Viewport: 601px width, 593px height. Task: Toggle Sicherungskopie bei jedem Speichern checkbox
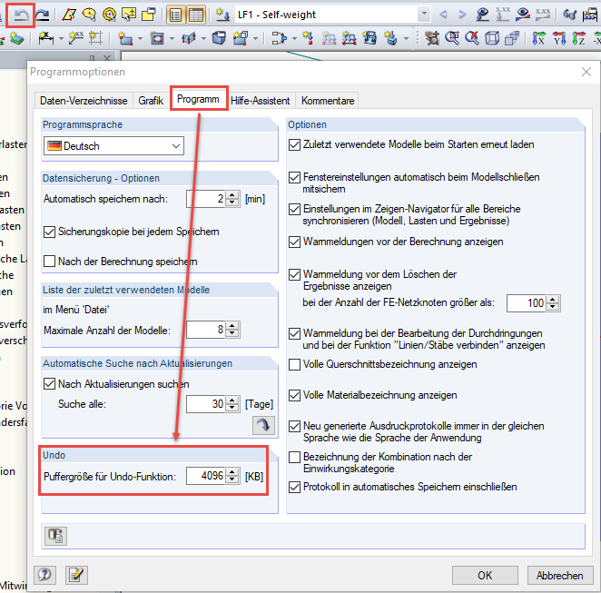click(49, 232)
